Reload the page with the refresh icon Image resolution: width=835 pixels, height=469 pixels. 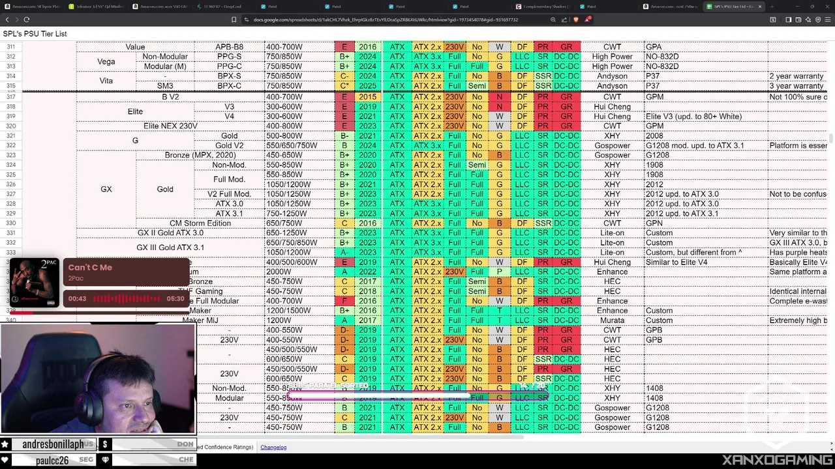(27, 20)
